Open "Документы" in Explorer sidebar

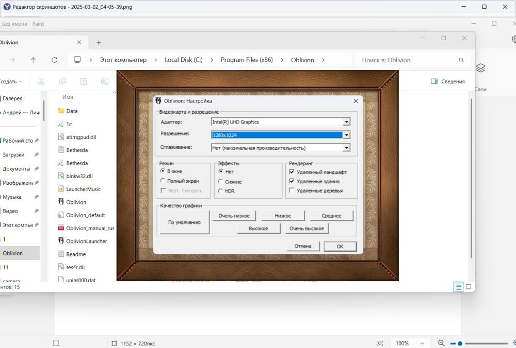[x=17, y=169]
